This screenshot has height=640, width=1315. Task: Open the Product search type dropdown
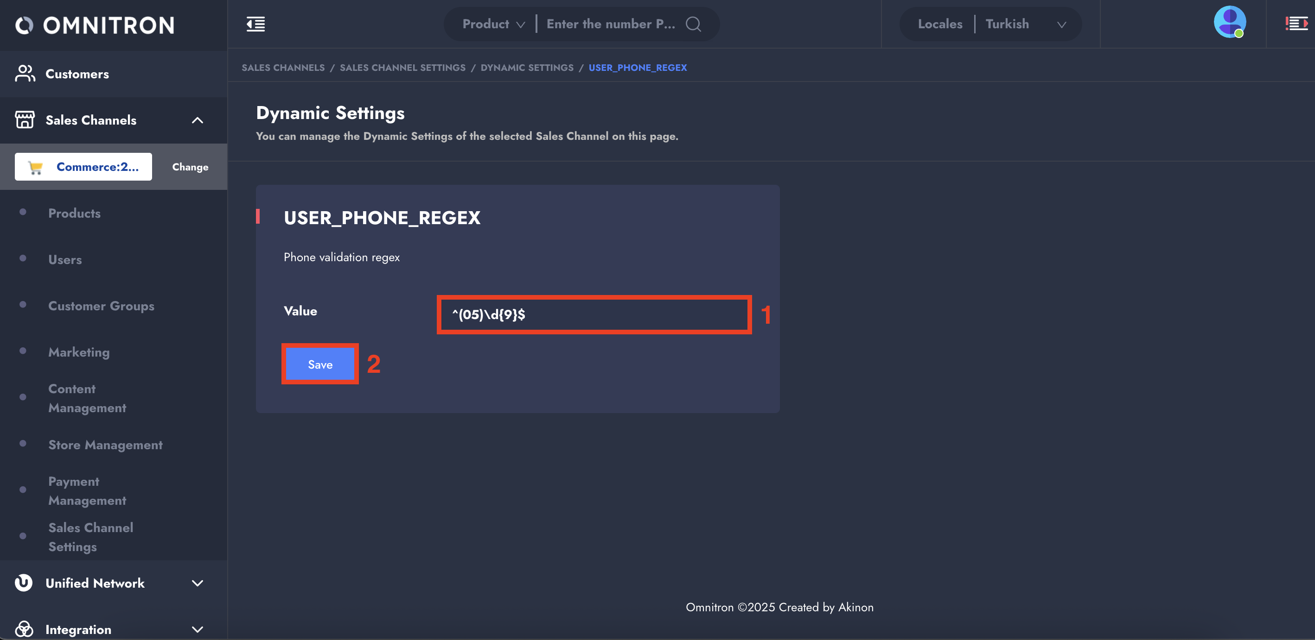tap(493, 24)
